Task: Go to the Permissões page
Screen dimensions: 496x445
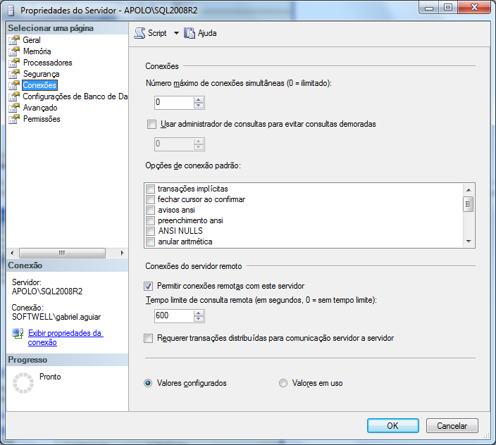Action: 41,119
